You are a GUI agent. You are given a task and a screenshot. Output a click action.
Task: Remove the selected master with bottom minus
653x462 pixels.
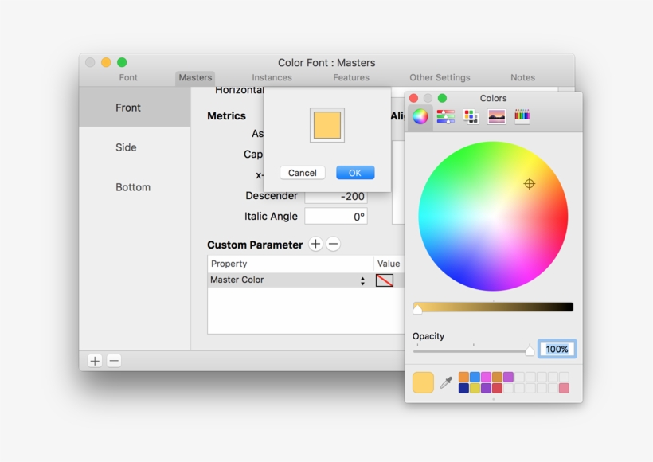(x=114, y=361)
